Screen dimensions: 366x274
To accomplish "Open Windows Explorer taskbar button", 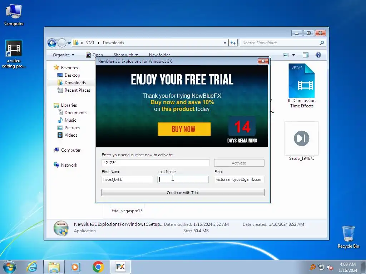I will pyautogui.click(x=54, y=267).
